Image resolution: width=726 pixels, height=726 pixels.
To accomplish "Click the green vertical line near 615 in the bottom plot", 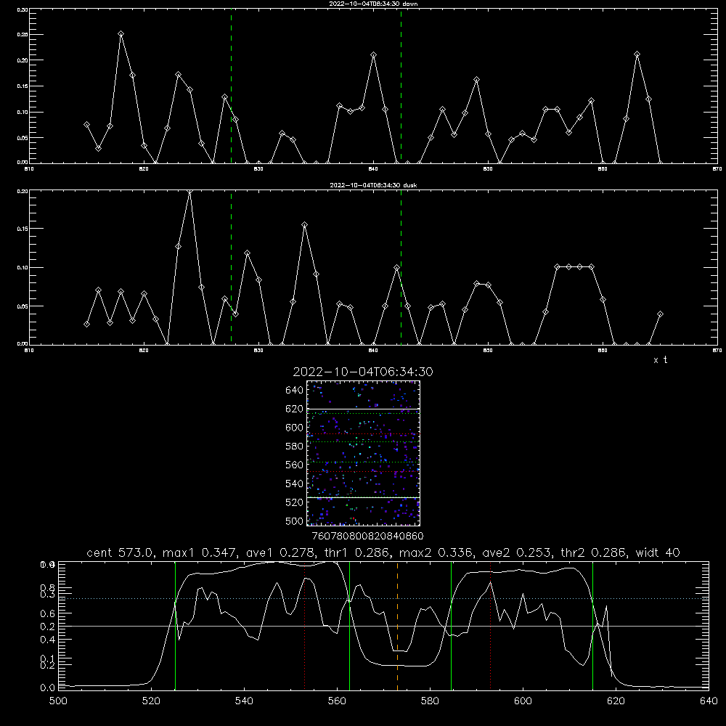I will pos(592,625).
